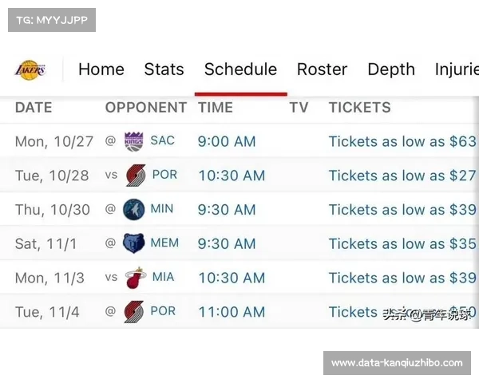Image resolution: width=479 pixels, height=383 pixels.
Task: Click the Miami Heat logo icon
Action: point(135,278)
